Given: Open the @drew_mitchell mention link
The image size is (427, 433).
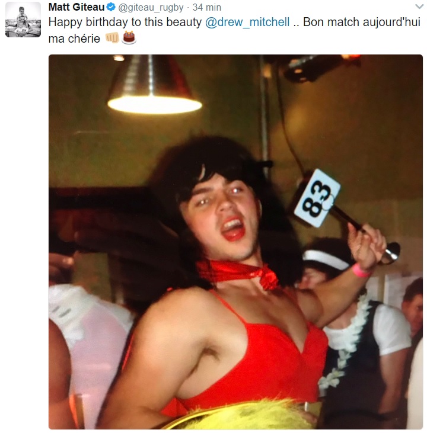Looking at the screenshot, I should pyautogui.click(x=247, y=23).
